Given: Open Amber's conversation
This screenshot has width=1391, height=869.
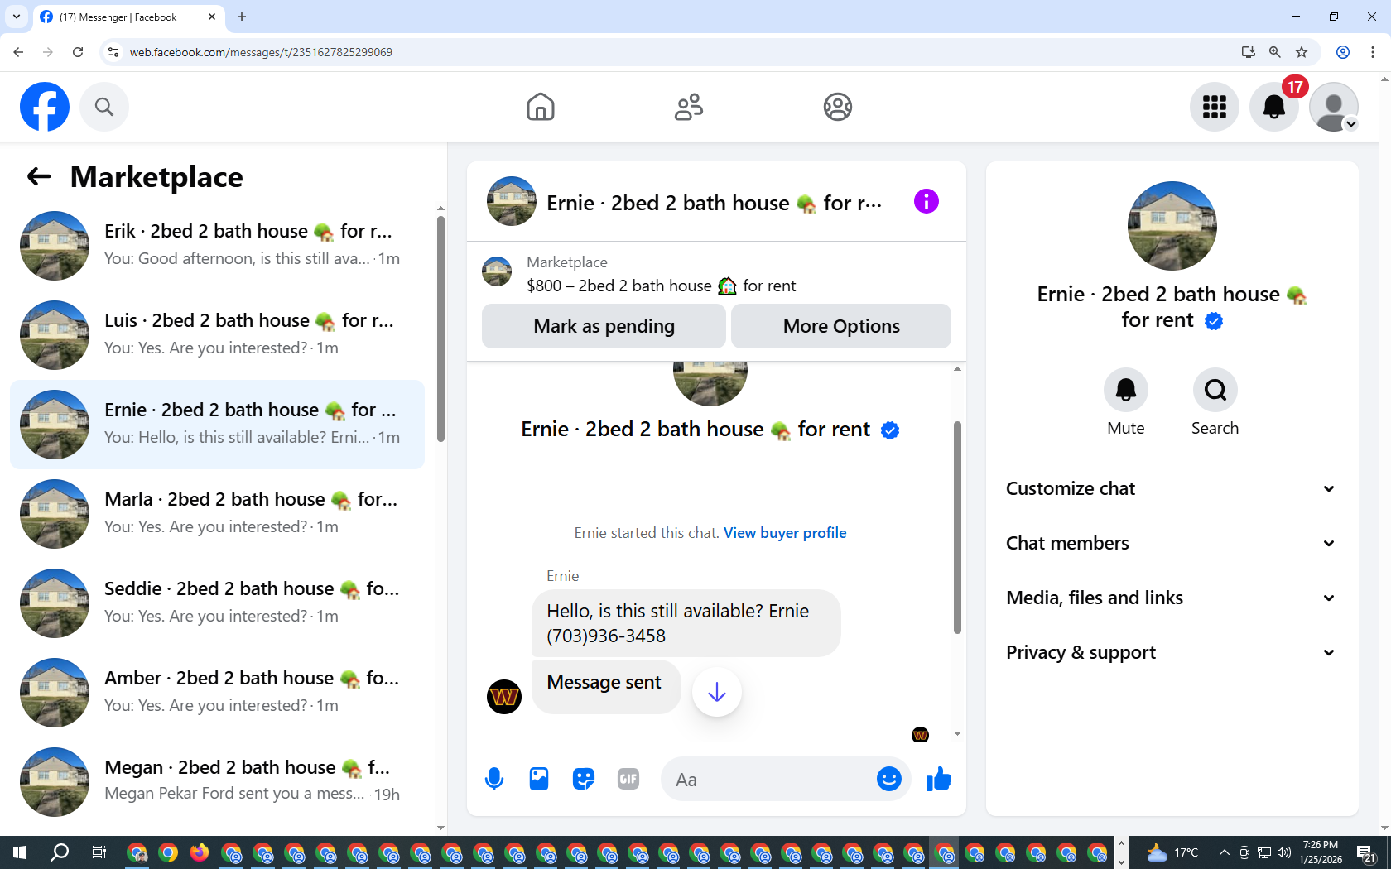Looking at the screenshot, I should click(x=217, y=693).
